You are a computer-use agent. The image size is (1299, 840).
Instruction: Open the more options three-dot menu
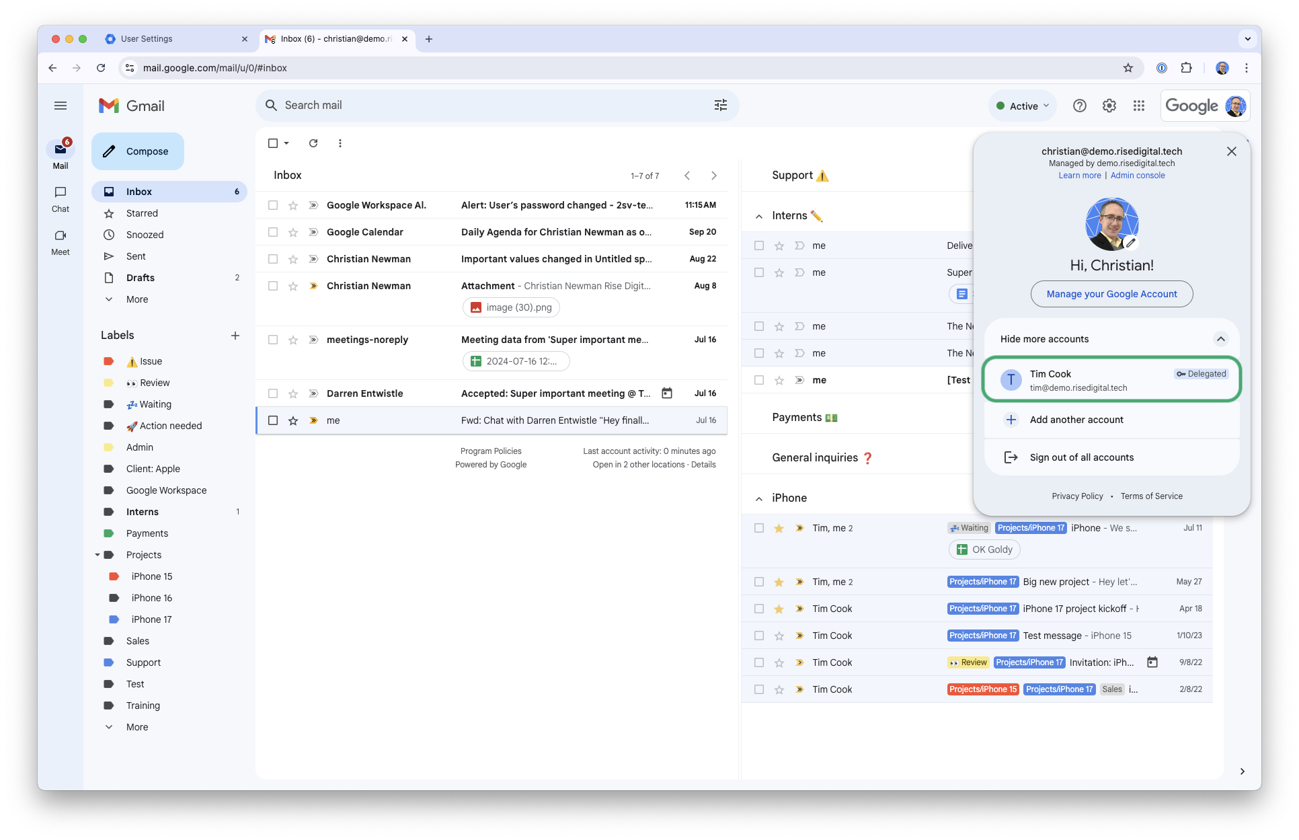point(340,143)
